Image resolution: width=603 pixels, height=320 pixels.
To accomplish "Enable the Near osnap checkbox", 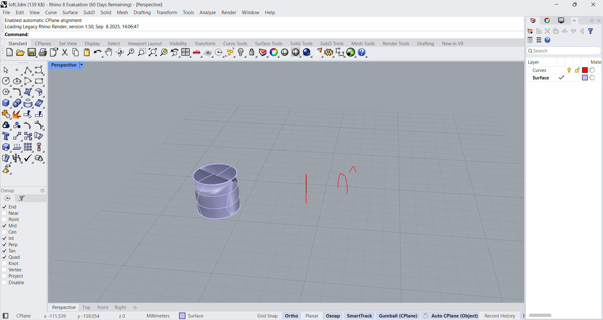I will tap(4, 213).
